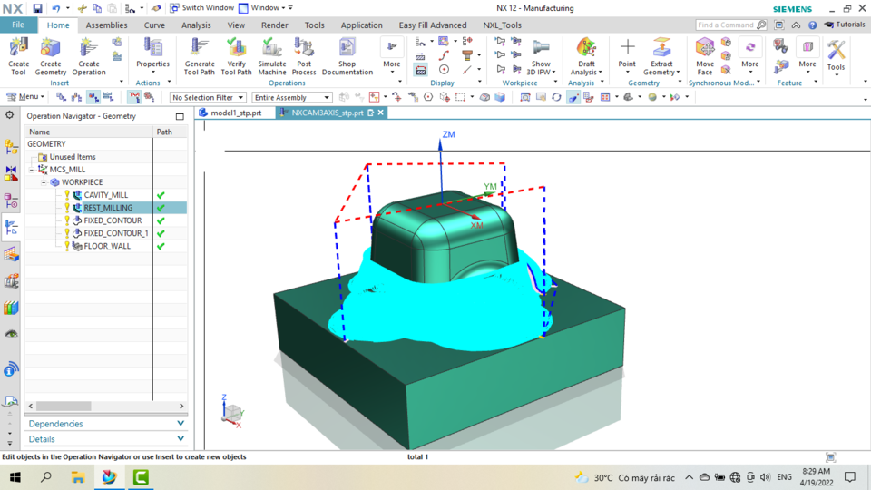Open the Application tab

[x=362, y=25]
